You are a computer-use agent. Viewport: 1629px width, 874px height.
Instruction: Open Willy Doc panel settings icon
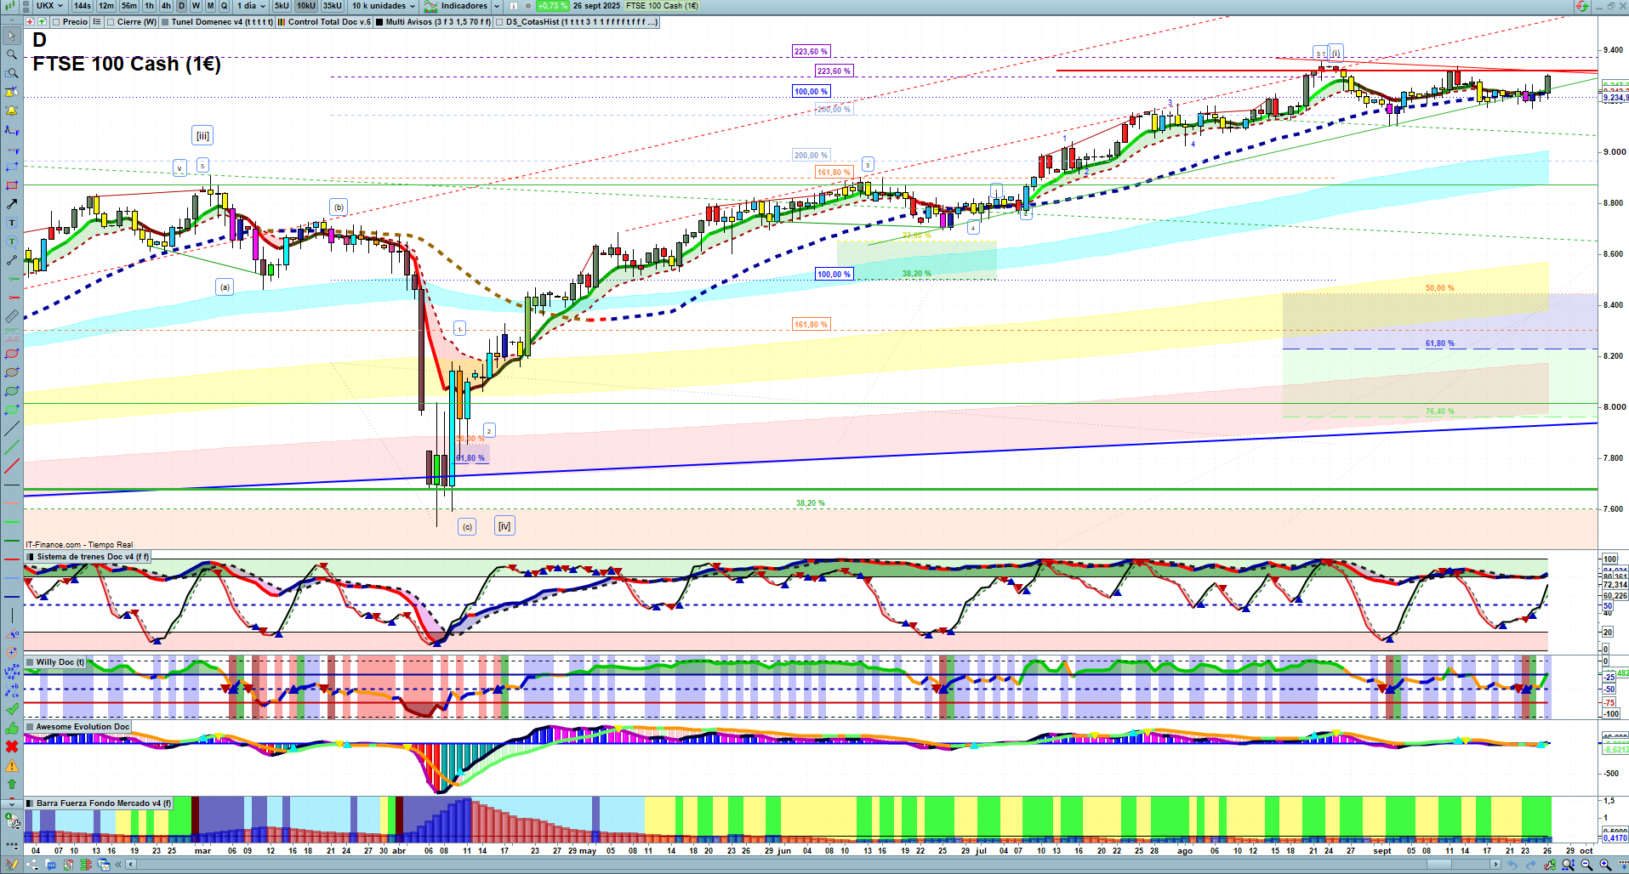[x=30, y=662]
